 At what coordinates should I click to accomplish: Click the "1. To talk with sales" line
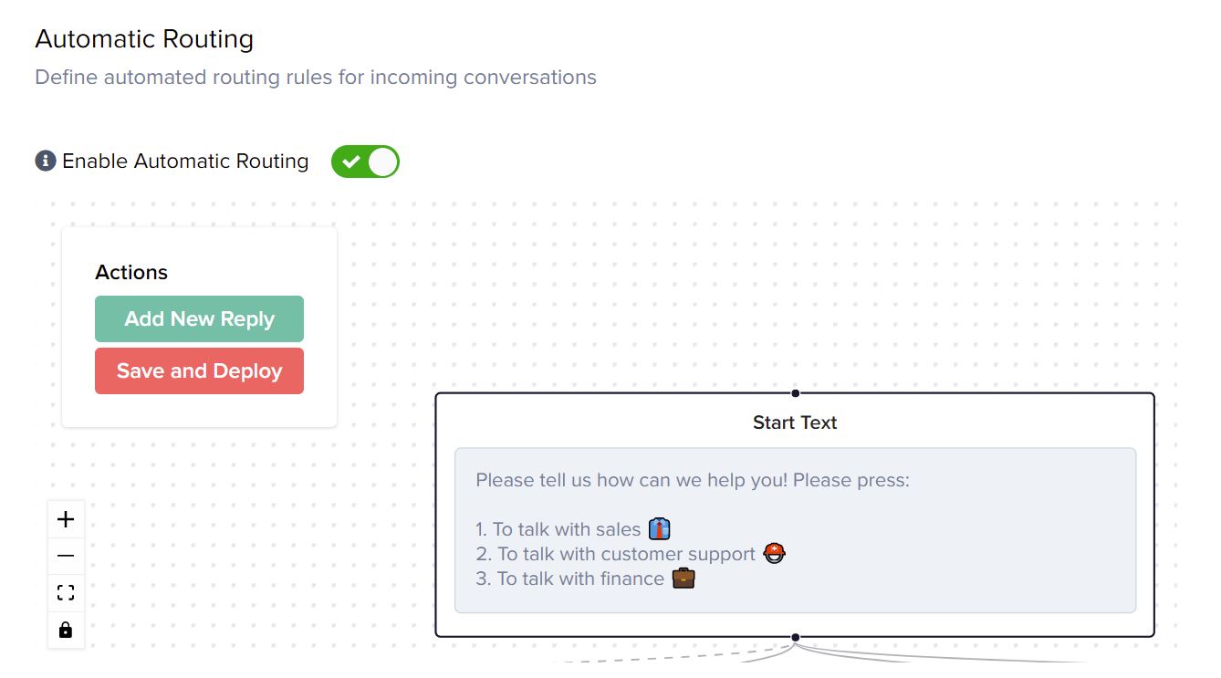558,529
